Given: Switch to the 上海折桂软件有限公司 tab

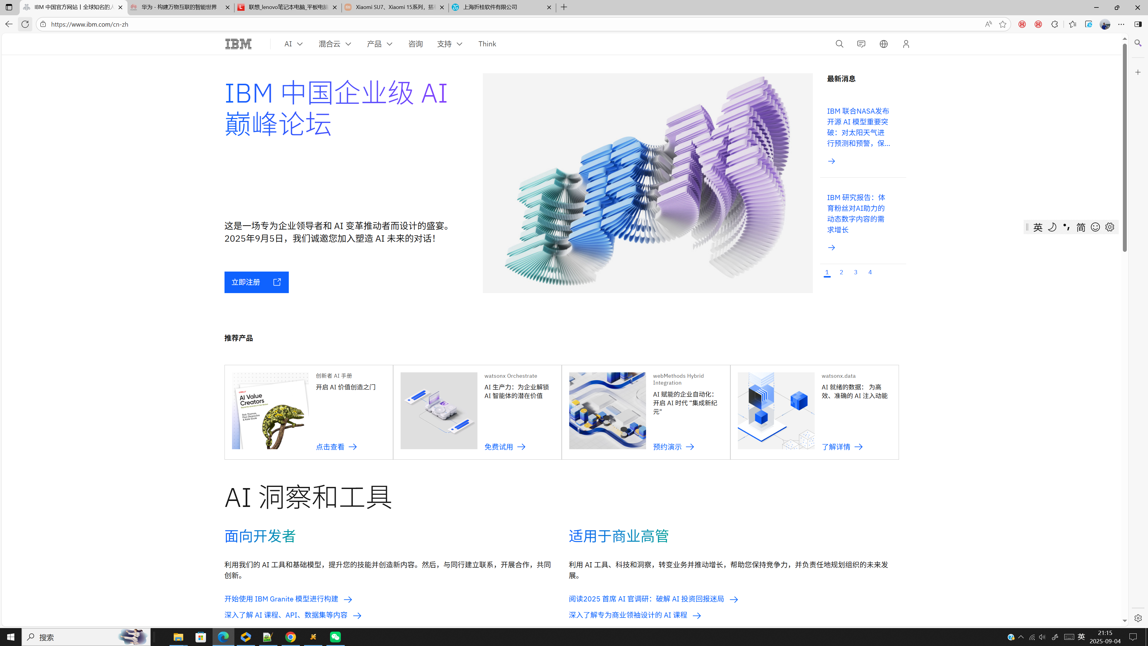Looking at the screenshot, I should tap(502, 7).
